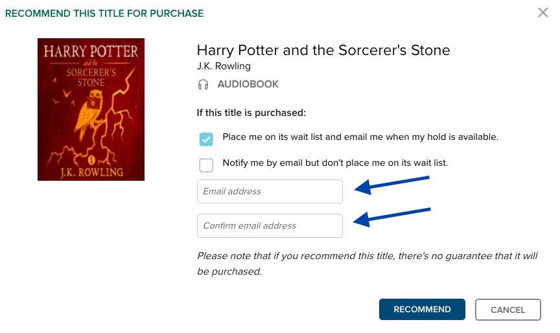Click the AUDIOBOOK format label

pos(248,84)
